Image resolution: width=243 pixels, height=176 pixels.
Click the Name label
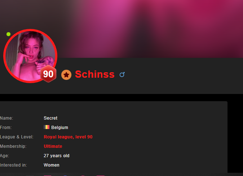(x=6, y=118)
